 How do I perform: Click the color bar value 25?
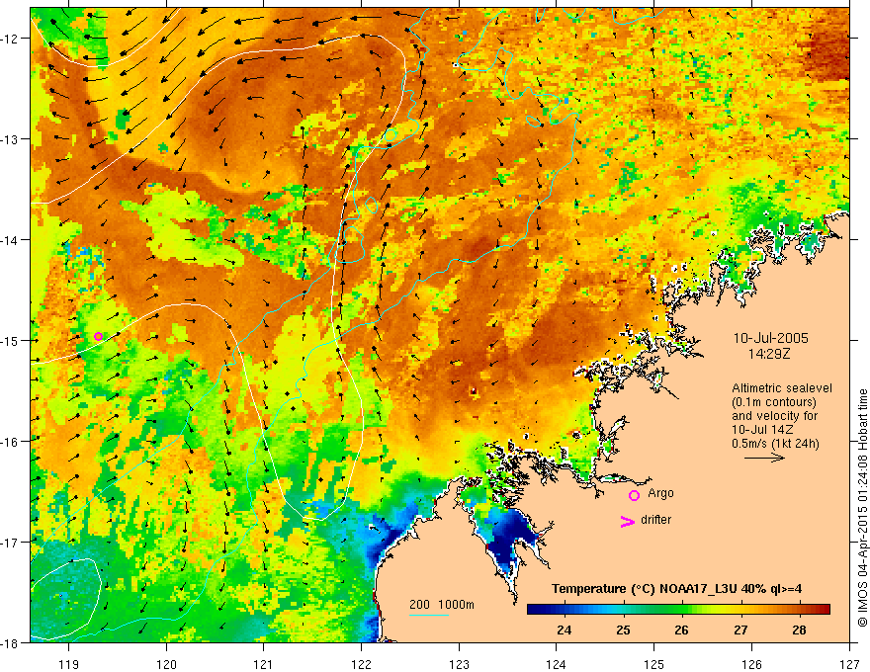(623, 630)
